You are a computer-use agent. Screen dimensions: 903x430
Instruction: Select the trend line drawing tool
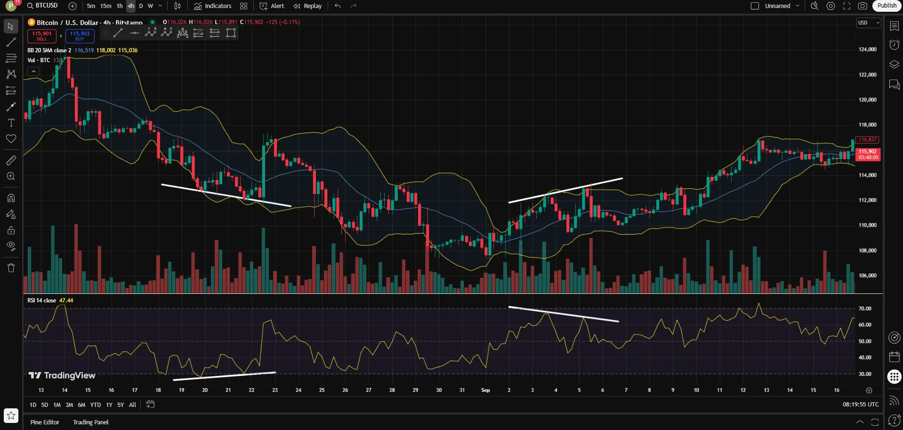tap(11, 42)
